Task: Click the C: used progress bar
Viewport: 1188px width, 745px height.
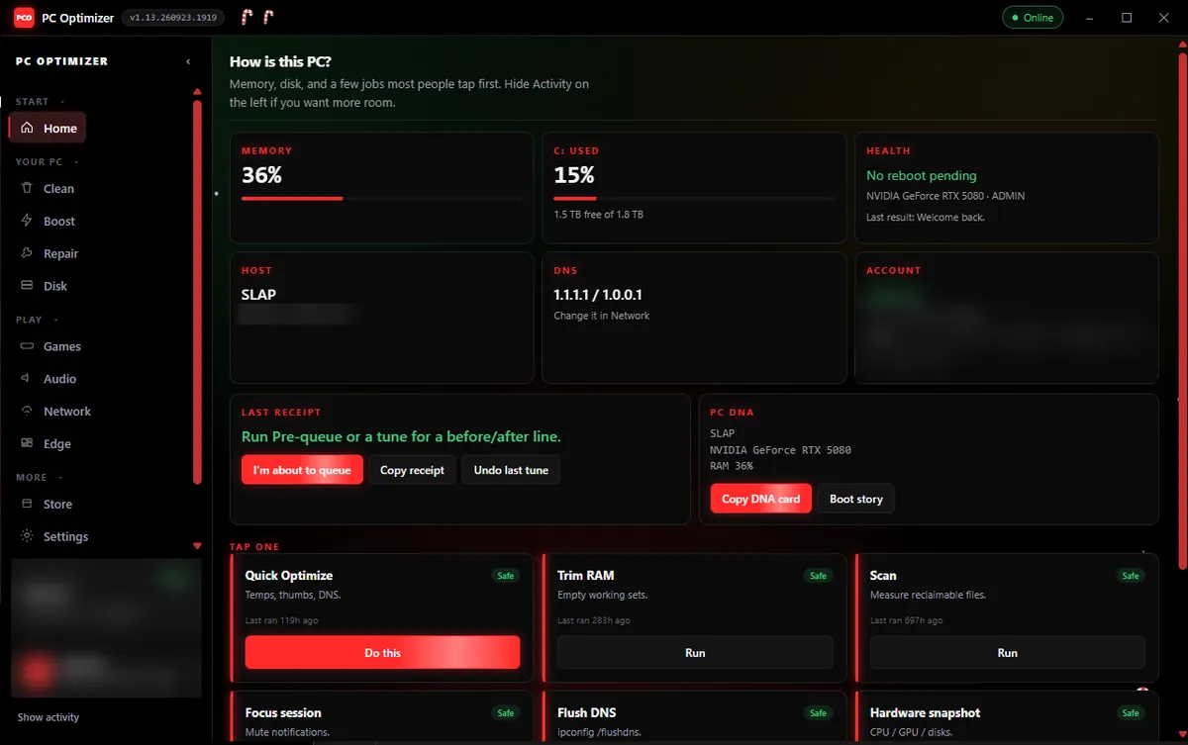Action: pos(694,198)
